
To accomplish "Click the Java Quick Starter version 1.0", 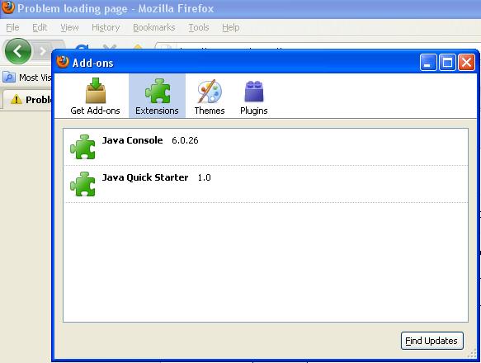I will click(205, 177).
